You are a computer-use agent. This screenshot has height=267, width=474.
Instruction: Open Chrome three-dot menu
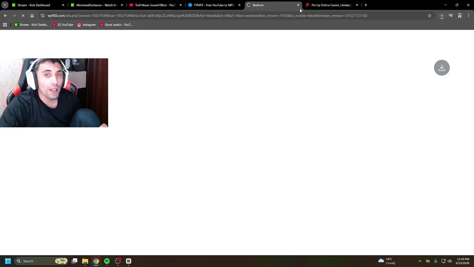click(468, 16)
